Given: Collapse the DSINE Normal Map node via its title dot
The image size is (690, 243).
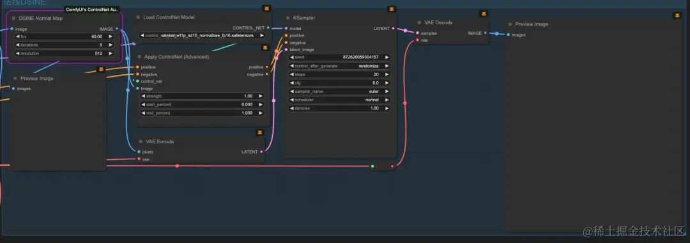Looking at the screenshot, I should [x=13, y=19].
